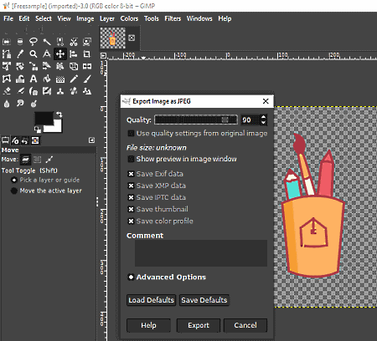Open the Filters menu
This screenshot has width=377, height=341.
173,18
